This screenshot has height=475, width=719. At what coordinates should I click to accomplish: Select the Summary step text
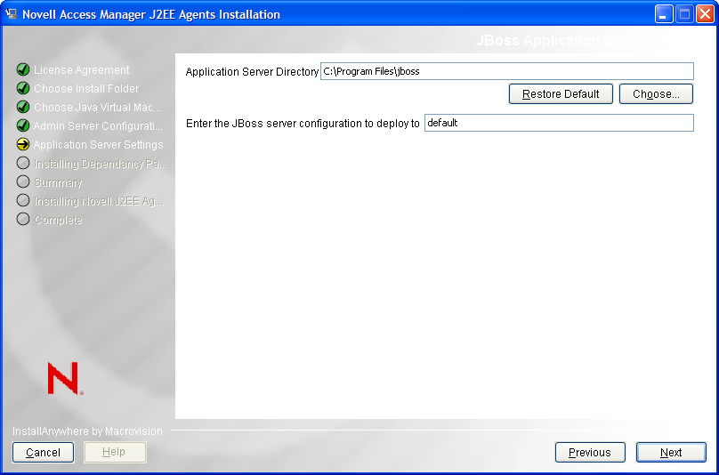58,182
